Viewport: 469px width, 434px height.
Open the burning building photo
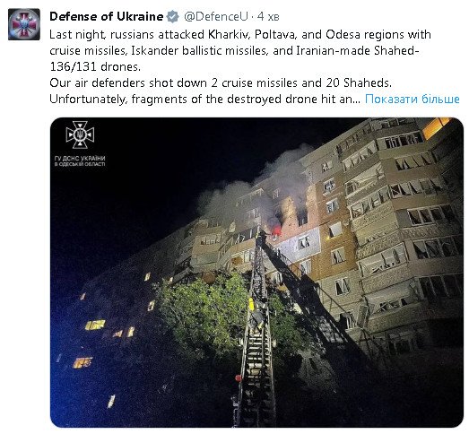click(256, 273)
